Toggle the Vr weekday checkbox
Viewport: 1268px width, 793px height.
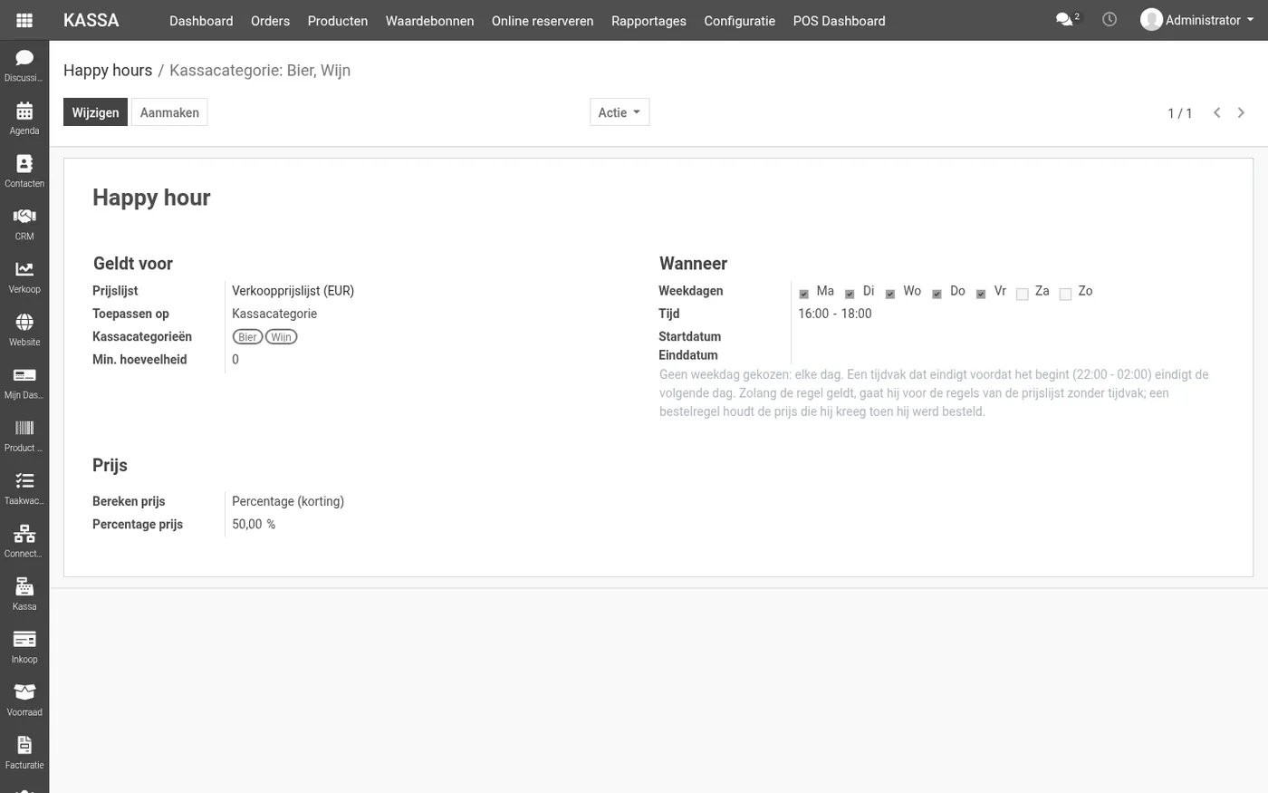click(x=981, y=294)
